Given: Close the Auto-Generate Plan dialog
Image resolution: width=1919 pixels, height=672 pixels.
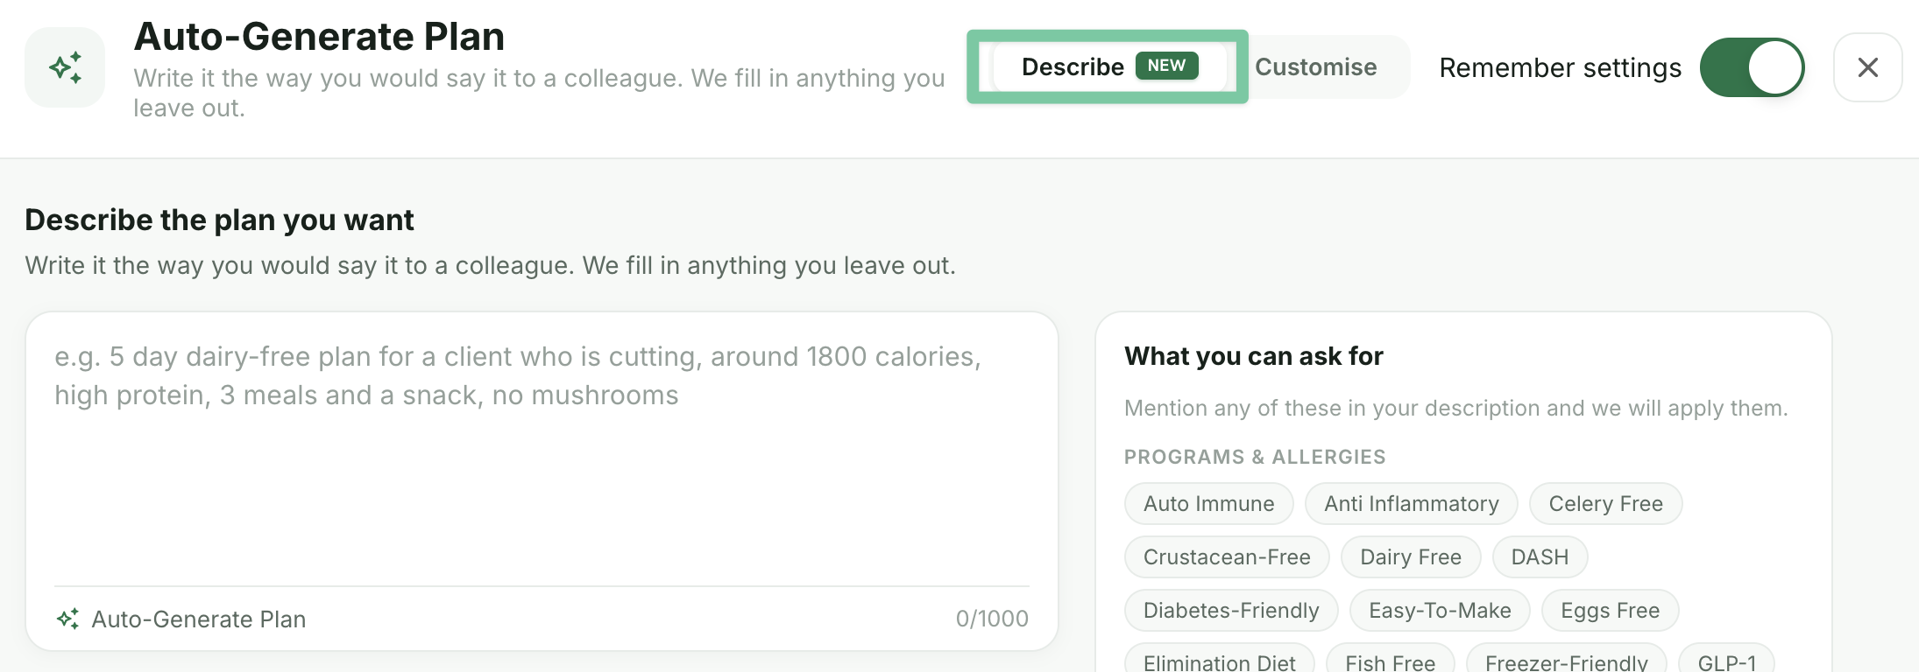Looking at the screenshot, I should coord(1867,67).
